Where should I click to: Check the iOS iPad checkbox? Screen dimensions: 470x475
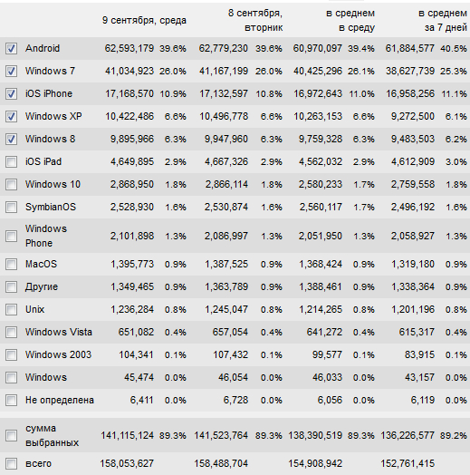coord(11,161)
